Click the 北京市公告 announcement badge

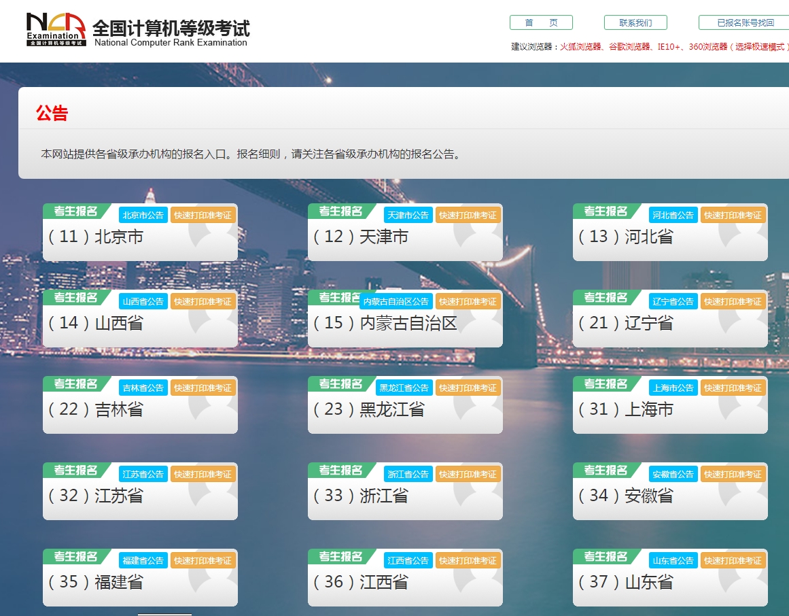click(143, 214)
